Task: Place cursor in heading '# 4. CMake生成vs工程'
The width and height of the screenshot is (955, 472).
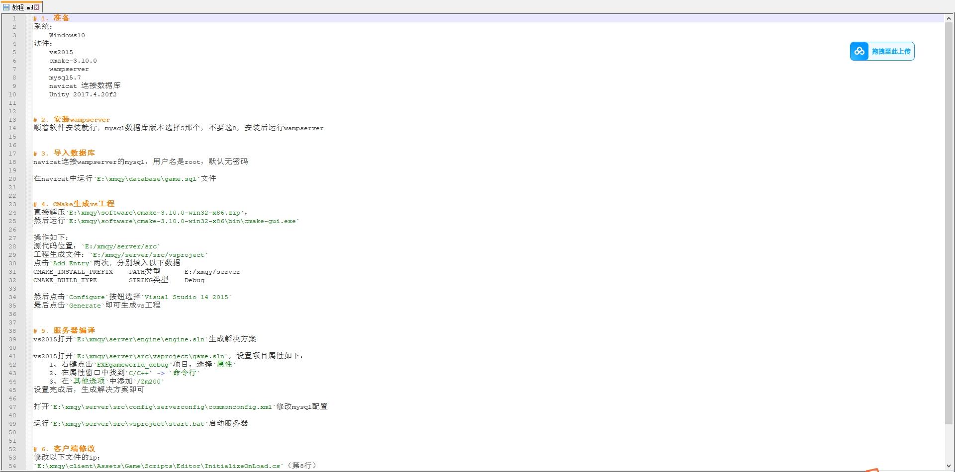Action: pyautogui.click(x=74, y=204)
